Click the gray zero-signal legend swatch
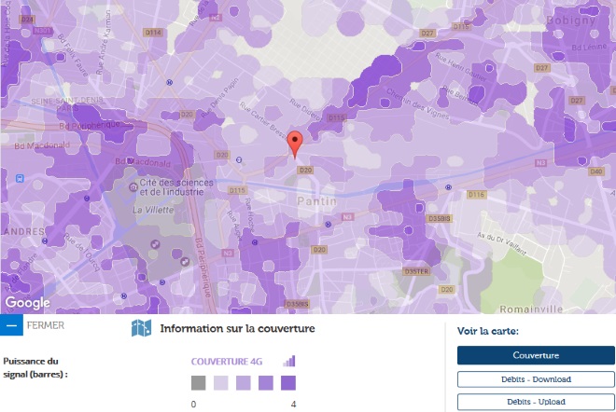 point(199,382)
